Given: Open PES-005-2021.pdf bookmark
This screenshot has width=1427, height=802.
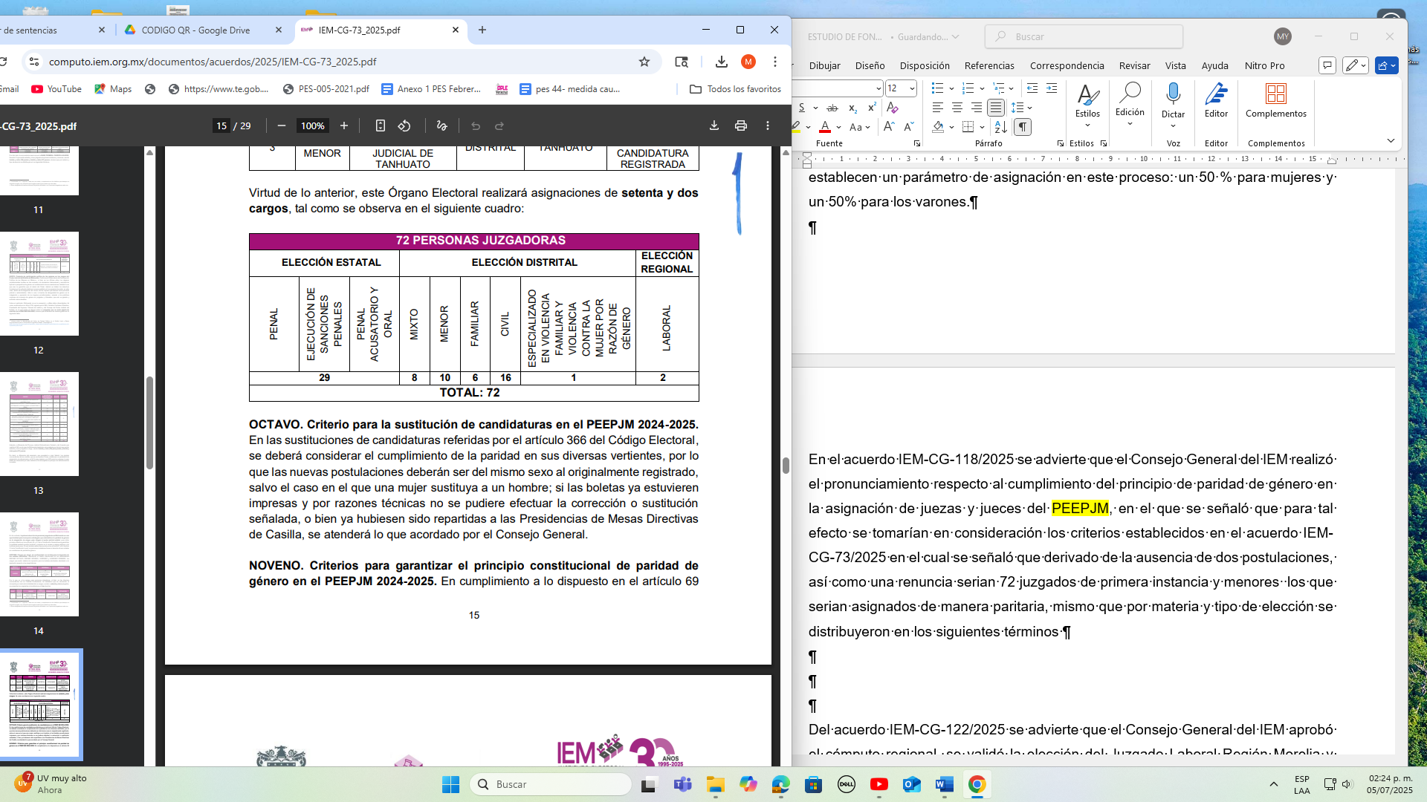Looking at the screenshot, I should [326, 89].
